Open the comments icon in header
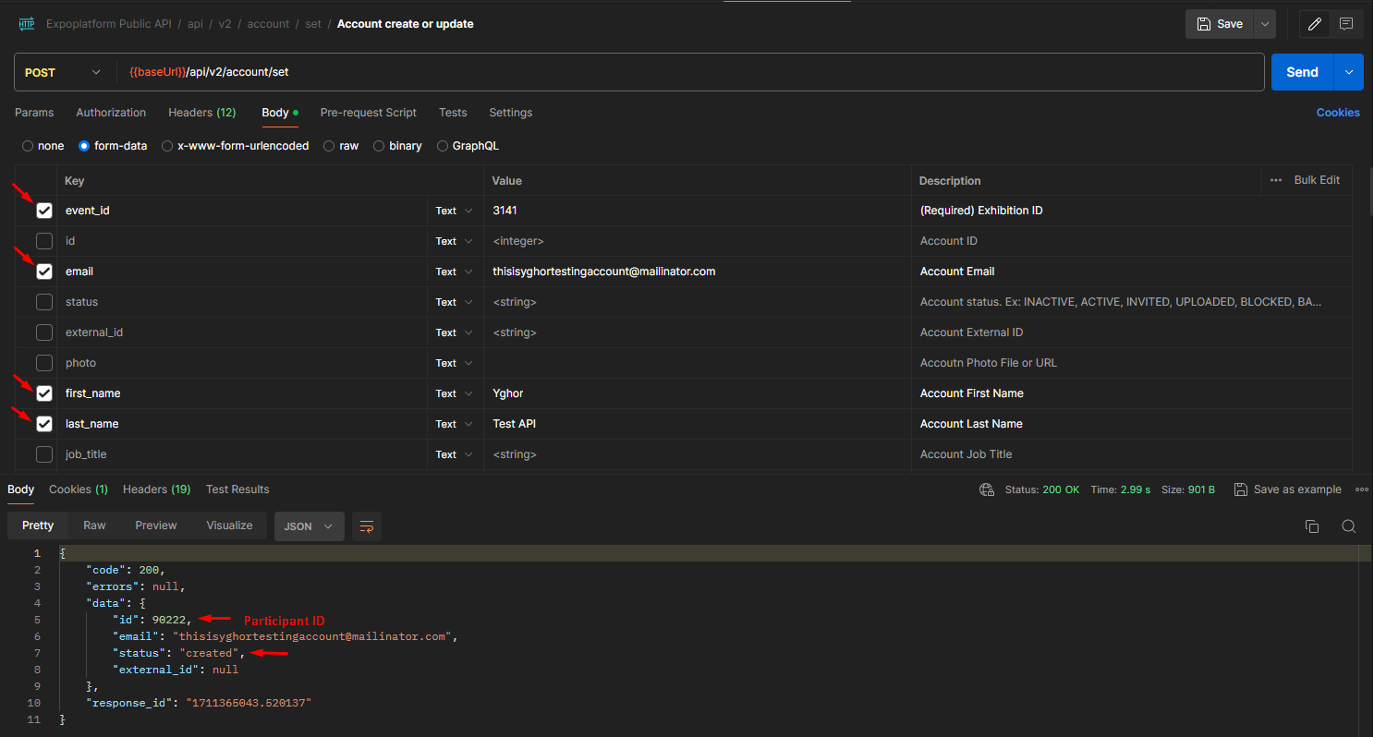 1346,24
